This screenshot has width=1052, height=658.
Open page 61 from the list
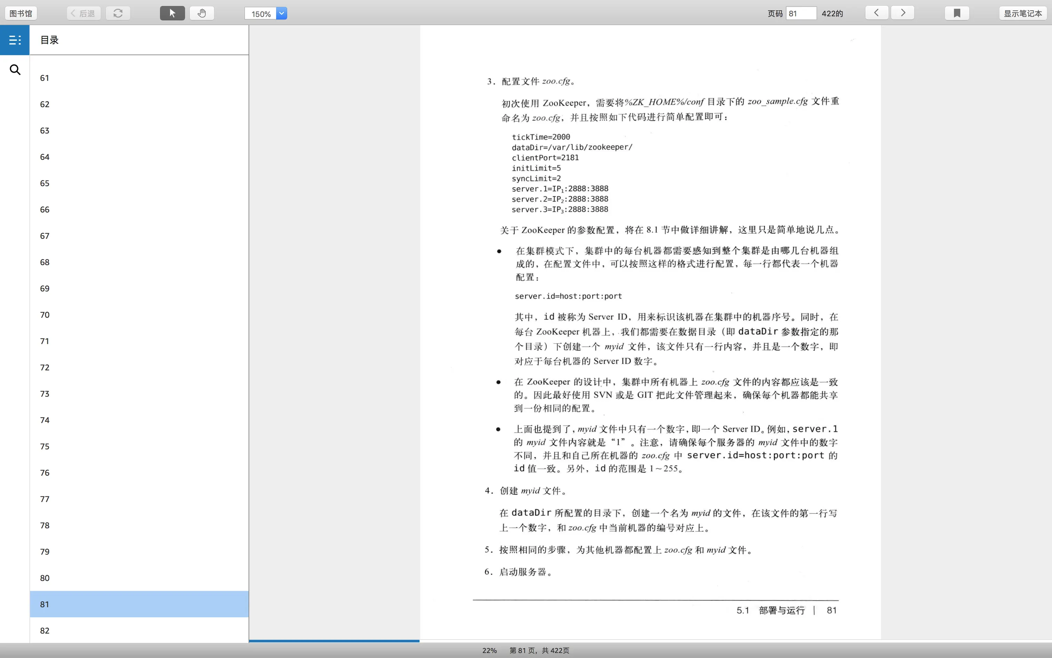tap(45, 78)
